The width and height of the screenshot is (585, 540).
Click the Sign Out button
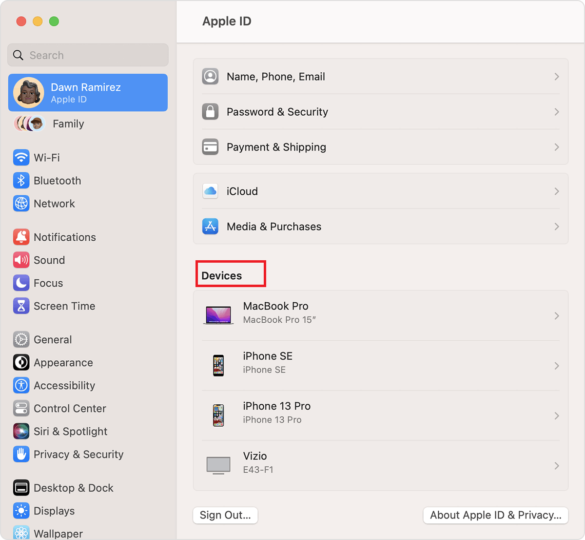[x=225, y=515]
